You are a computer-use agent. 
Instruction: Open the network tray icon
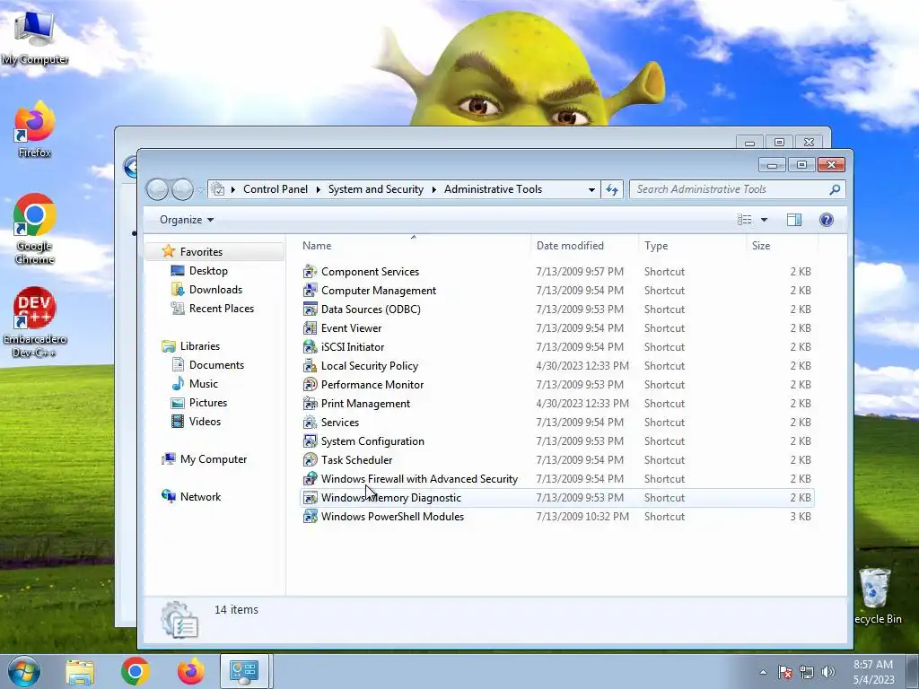[x=807, y=672]
